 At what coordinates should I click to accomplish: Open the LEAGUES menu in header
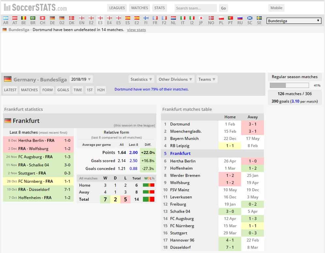tap(117, 8)
